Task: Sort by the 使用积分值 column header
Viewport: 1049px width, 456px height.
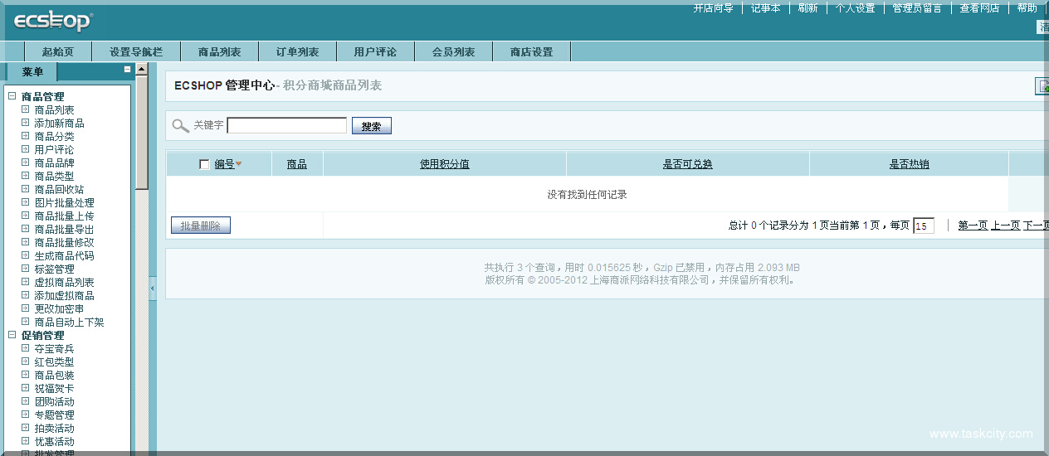Action: [x=445, y=164]
